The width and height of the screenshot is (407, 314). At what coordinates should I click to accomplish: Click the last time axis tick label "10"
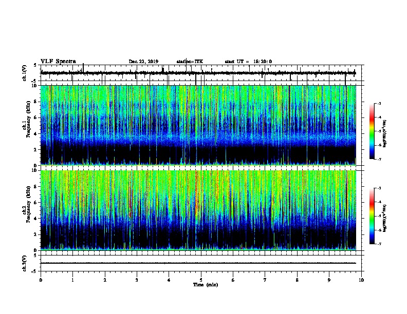click(x=361, y=280)
